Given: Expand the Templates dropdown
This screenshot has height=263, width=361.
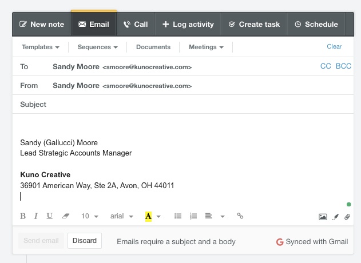Looking at the screenshot, I should tap(41, 47).
